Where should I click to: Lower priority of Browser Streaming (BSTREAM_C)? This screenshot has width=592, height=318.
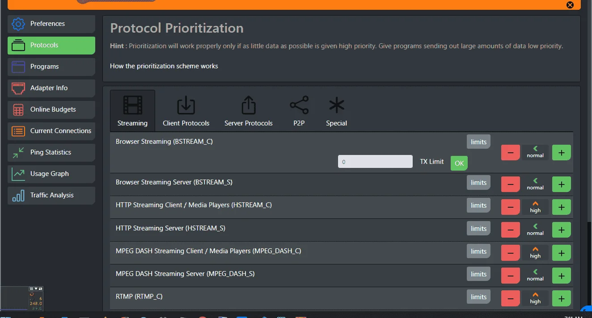point(511,153)
